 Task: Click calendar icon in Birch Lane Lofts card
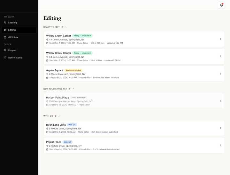click(47, 132)
